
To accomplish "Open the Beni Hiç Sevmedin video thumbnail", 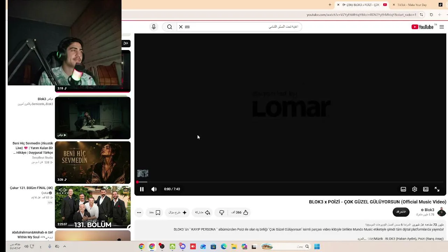I will pyautogui.click(x=93, y=162).
